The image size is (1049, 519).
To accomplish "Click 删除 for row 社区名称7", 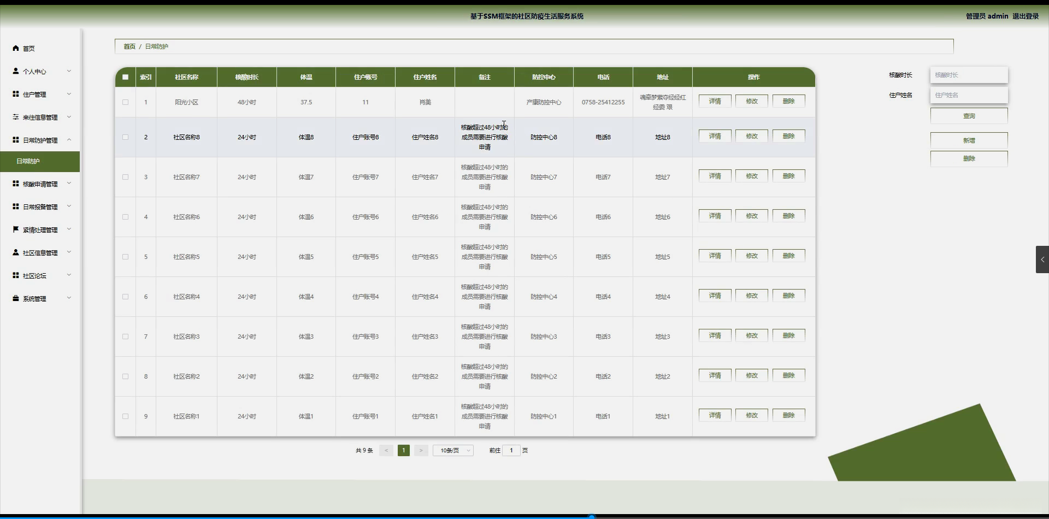I will click(789, 176).
